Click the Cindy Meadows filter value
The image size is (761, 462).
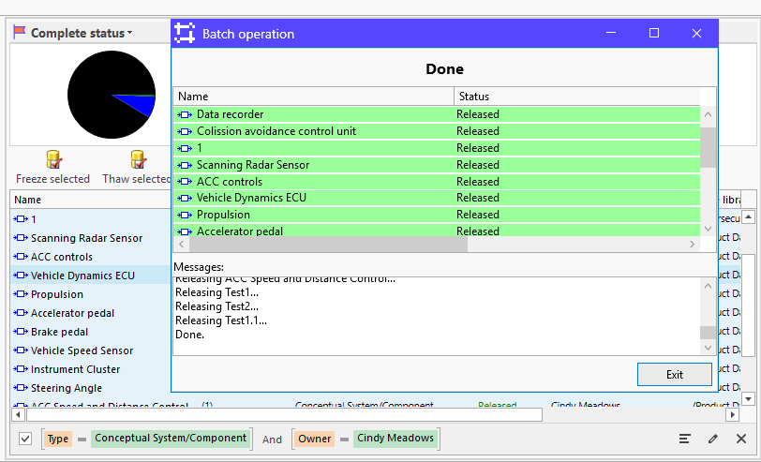click(395, 439)
